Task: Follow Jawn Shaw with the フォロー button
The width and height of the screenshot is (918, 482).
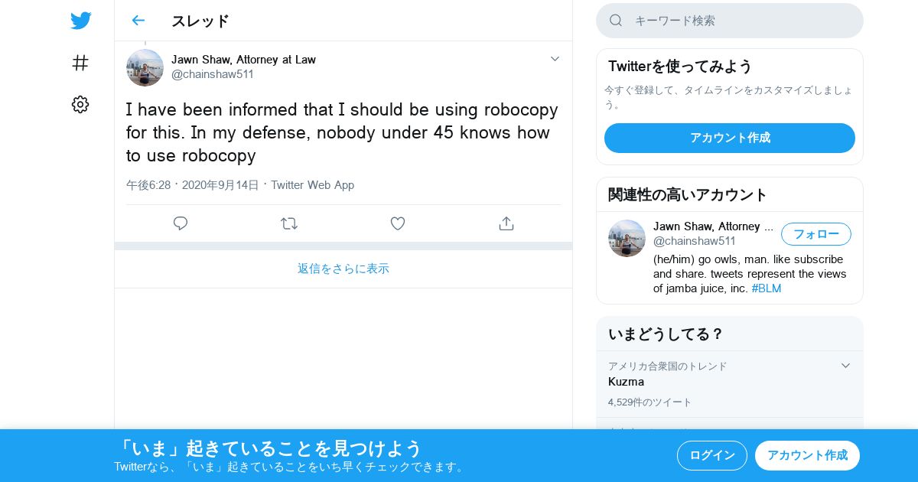Action: tap(816, 234)
